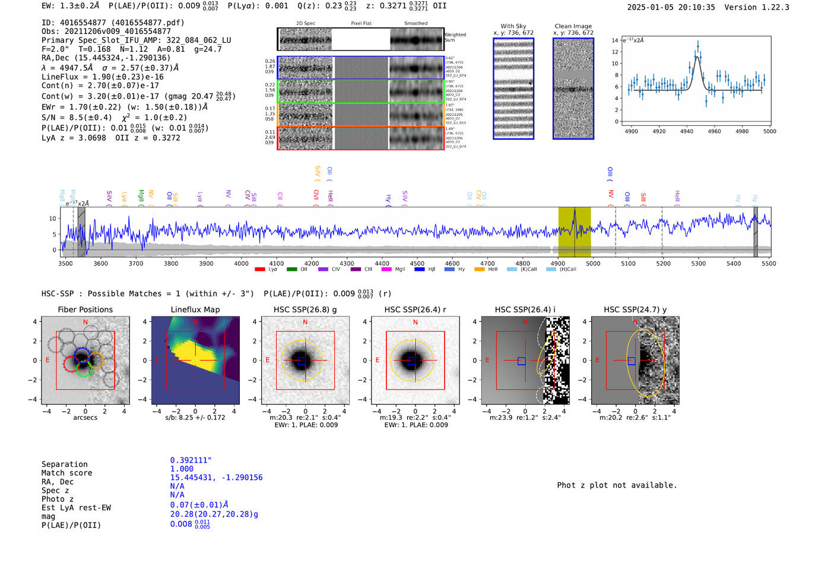Click the dark purple CIII legend swatch
This screenshot has height=566, width=831.
[x=356, y=270]
